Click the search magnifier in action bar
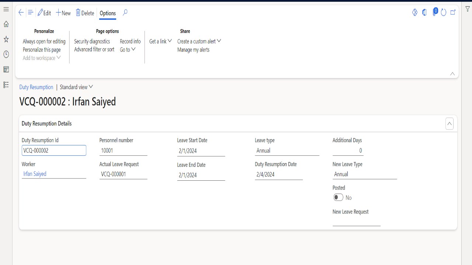The height and width of the screenshot is (265, 472). point(125,13)
